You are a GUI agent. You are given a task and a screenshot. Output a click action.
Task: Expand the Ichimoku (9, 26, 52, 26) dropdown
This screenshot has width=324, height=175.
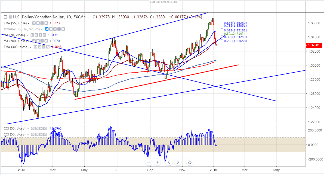42,29
